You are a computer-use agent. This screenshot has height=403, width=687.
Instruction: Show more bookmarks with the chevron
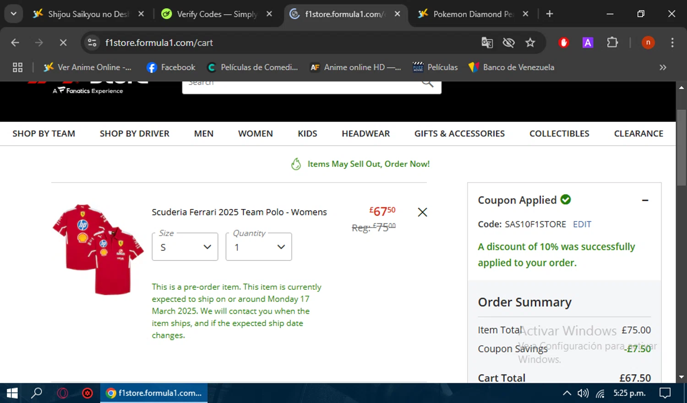pos(663,67)
